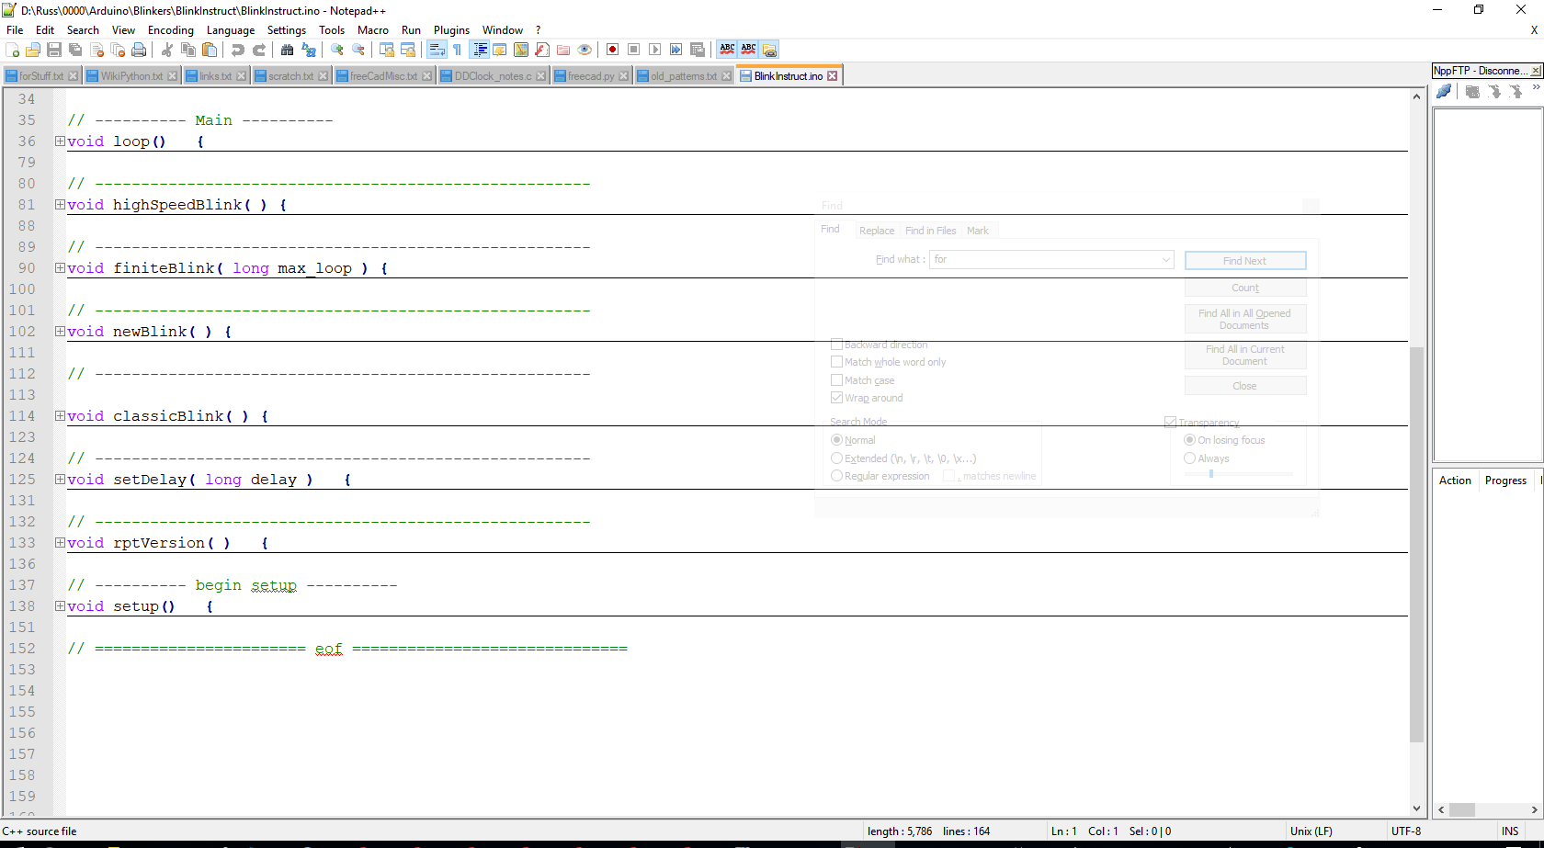1544x848 pixels.
Task: Expand the folded finiteBlink function
Action: point(60,268)
